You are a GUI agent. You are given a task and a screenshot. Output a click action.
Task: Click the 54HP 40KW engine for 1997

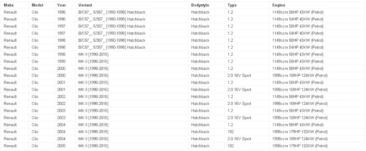click(296, 33)
